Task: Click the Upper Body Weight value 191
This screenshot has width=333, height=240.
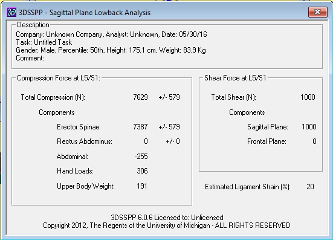Action: tap(142, 186)
